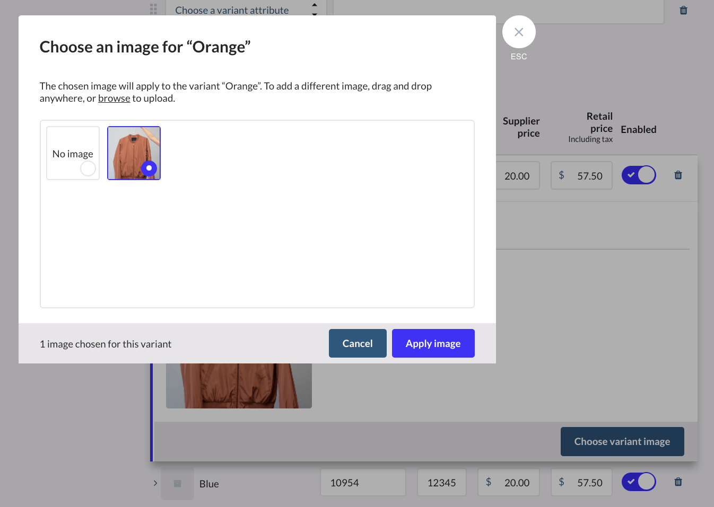Delete the Orange variant using its trash icon
The height and width of the screenshot is (507, 714).
[x=678, y=175]
